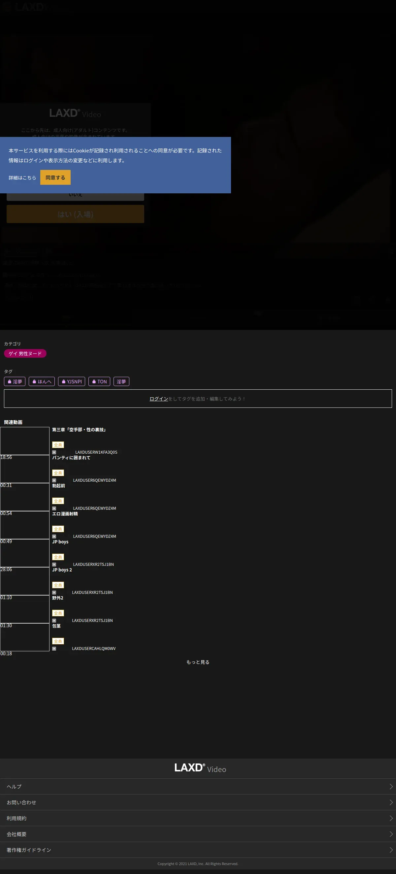Open the お問い合わせ row chevron
Image resolution: width=396 pixels, height=874 pixels.
[x=391, y=802]
